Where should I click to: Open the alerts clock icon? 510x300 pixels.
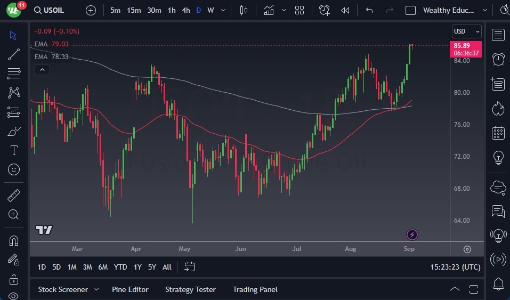pos(498,59)
